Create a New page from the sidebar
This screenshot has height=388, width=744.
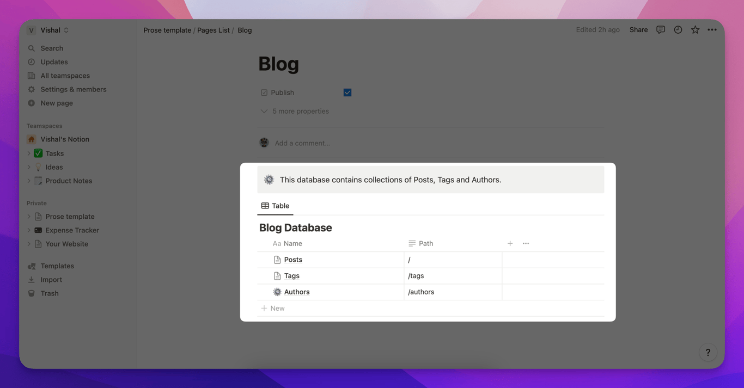tap(56, 103)
